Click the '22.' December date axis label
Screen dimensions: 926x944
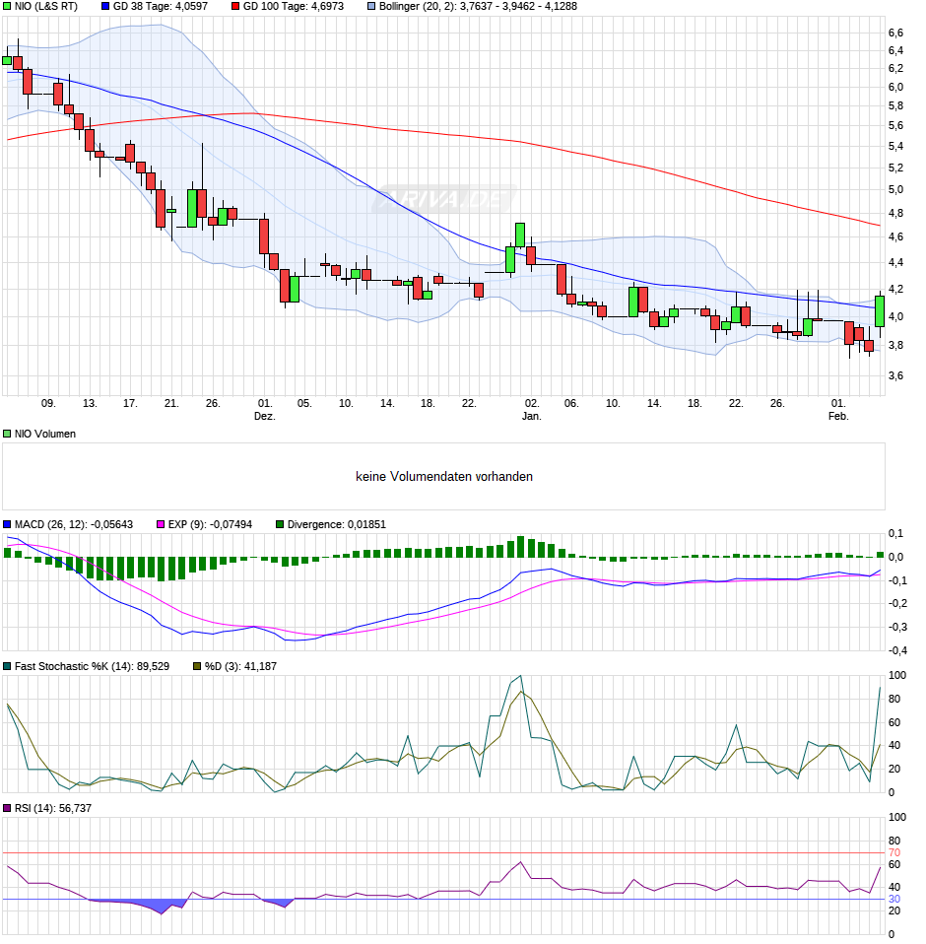pos(469,403)
